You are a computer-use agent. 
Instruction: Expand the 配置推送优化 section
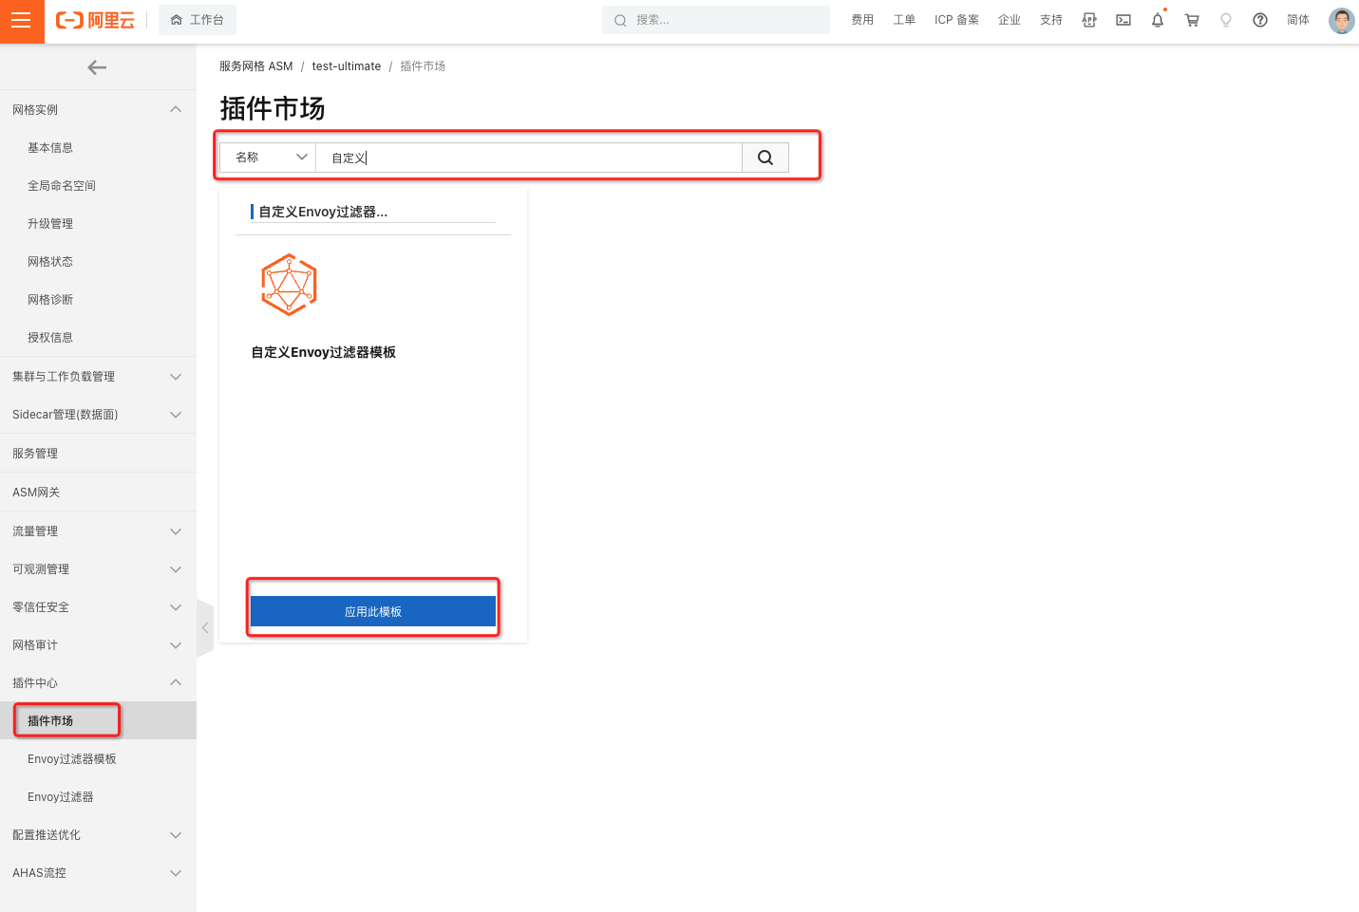[x=98, y=835]
